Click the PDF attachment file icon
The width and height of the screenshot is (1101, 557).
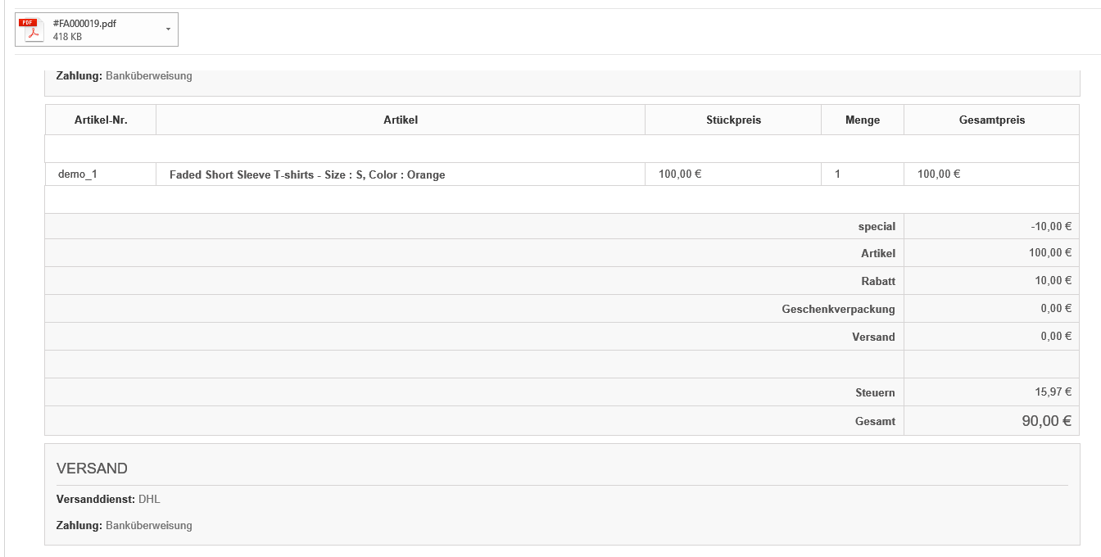32,29
